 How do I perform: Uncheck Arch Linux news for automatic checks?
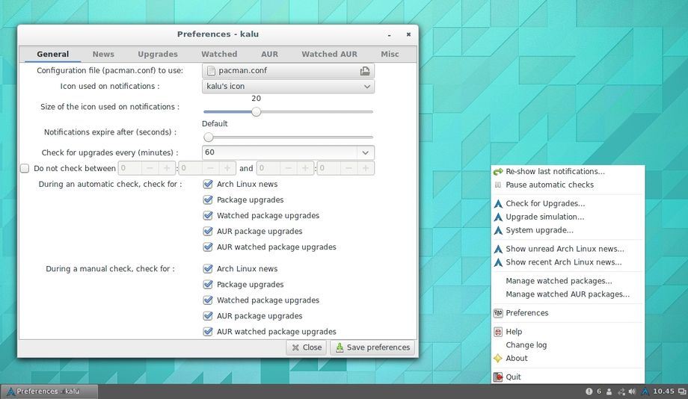click(209, 185)
